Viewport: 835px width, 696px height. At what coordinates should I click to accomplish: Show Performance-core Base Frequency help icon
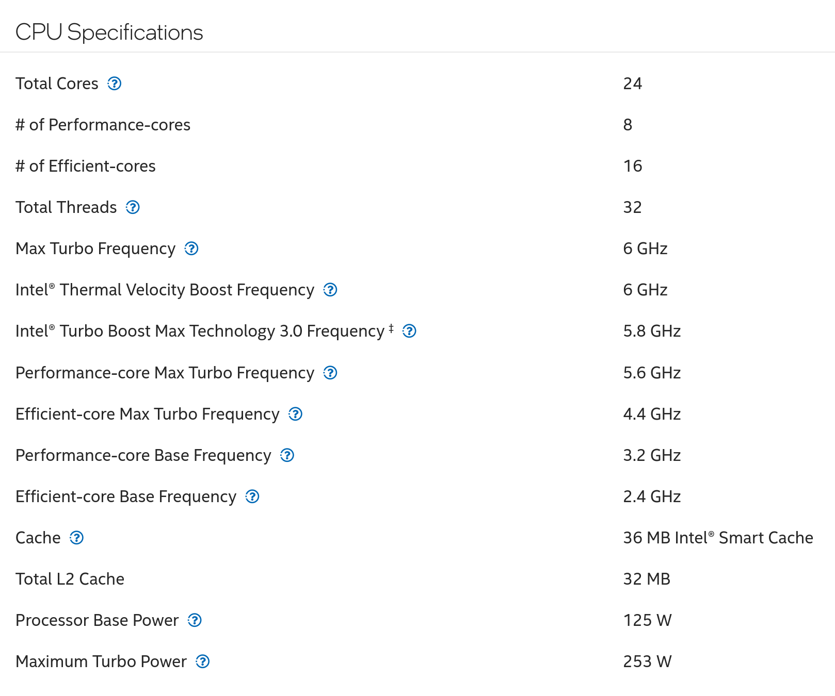tap(287, 455)
